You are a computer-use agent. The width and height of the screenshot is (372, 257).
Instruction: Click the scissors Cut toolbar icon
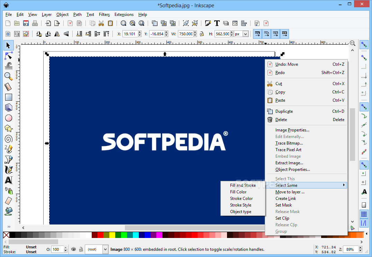101,23
